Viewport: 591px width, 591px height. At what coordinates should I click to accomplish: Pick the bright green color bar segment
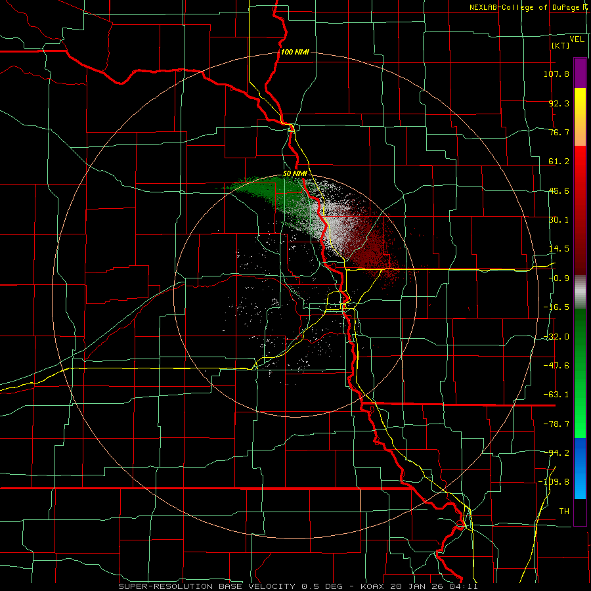pos(580,410)
